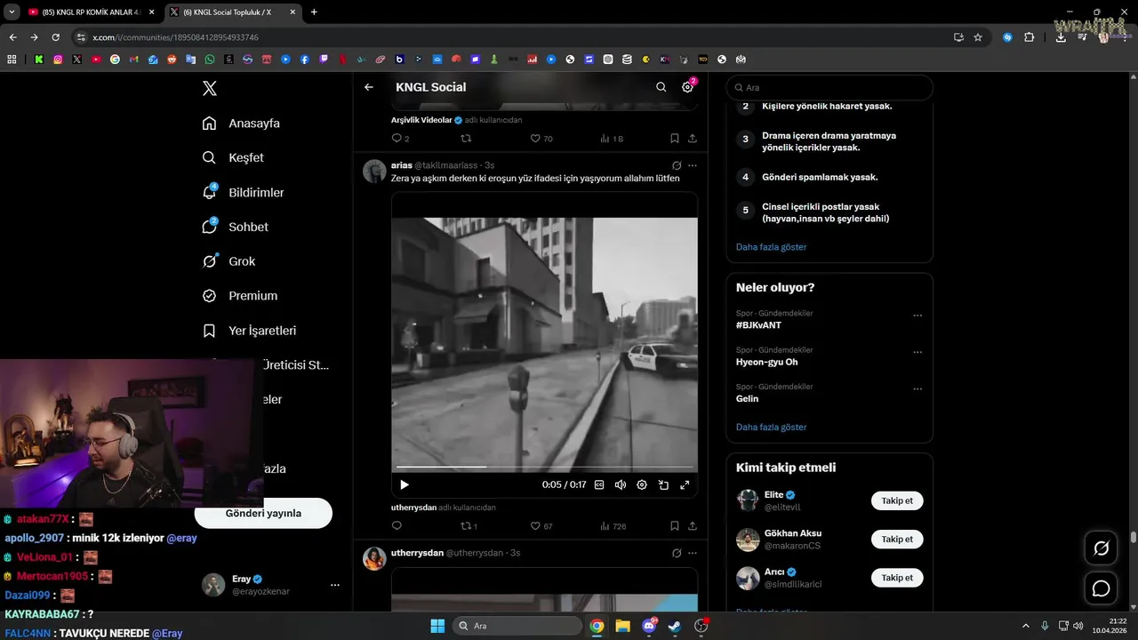Show hidden system tray icons
This screenshot has height=640, width=1138.
tap(1025, 626)
